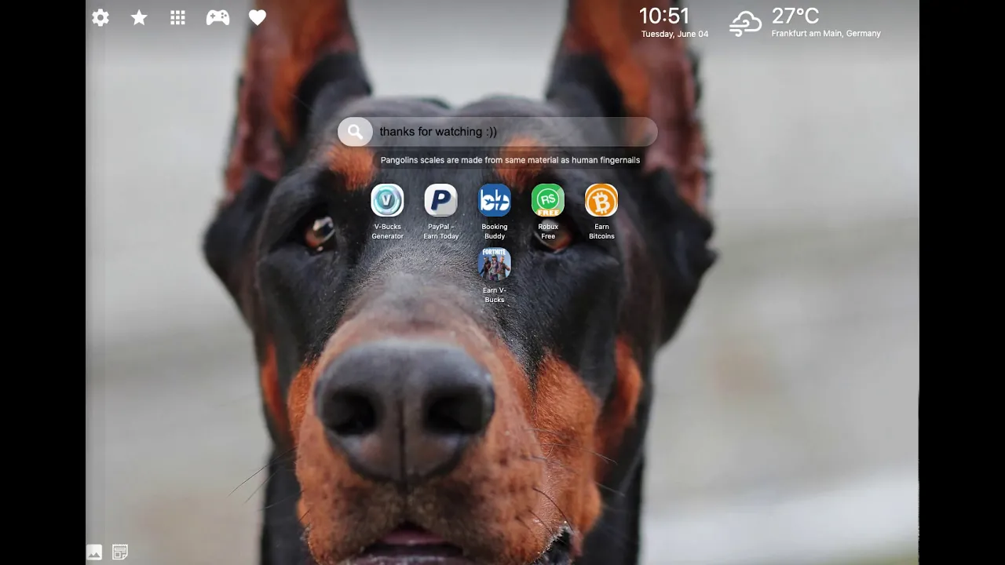Click the Earn V-Bucks label

(x=495, y=295)
